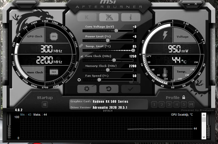
Task: Toggle the Startup Windows logo button
Action: click(x=45, y=104)
